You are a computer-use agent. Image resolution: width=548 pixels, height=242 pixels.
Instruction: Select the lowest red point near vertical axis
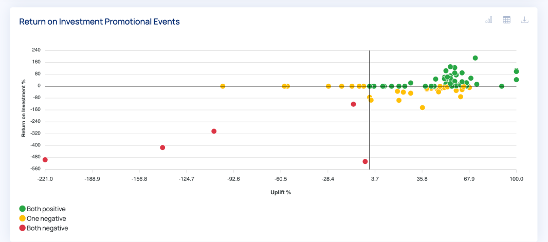tap(365, 162)
